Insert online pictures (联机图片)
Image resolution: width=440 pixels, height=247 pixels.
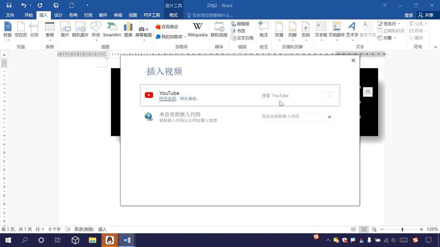[80, 30]
